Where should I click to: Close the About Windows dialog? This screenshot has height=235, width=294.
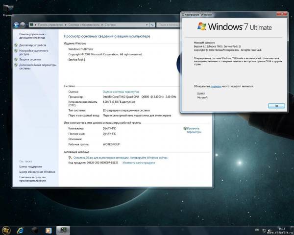point(282,14)
